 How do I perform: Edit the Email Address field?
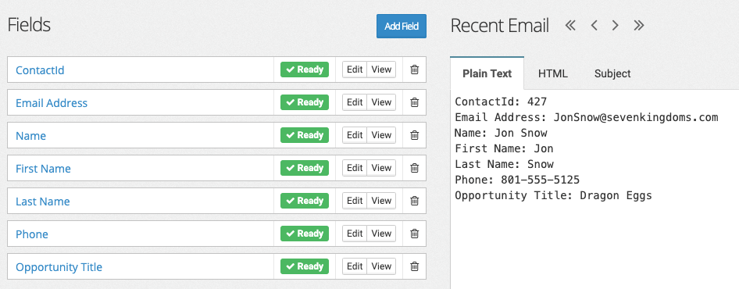pos(355,102)
